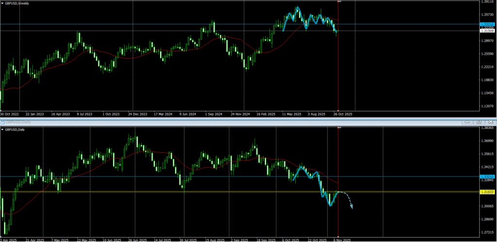This screenshot has width=497, height=242.
Task: Select the blue 1.33210 price label on Daily chart
Action: click(486, 177)
